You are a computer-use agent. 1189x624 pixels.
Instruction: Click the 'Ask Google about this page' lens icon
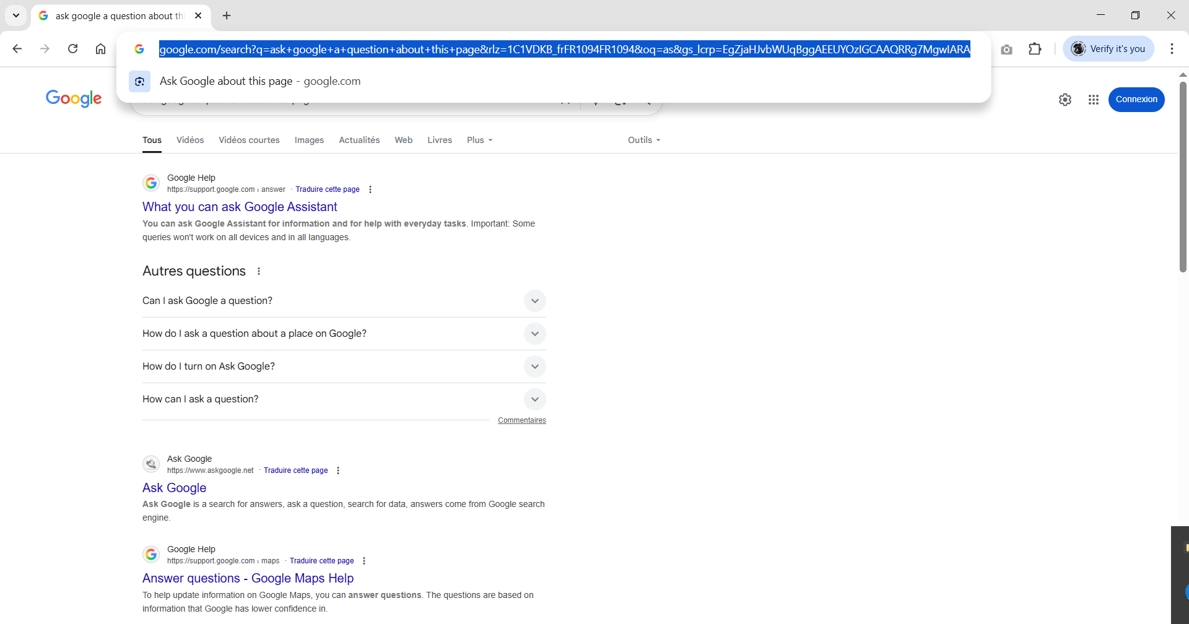tap(140, 81)
